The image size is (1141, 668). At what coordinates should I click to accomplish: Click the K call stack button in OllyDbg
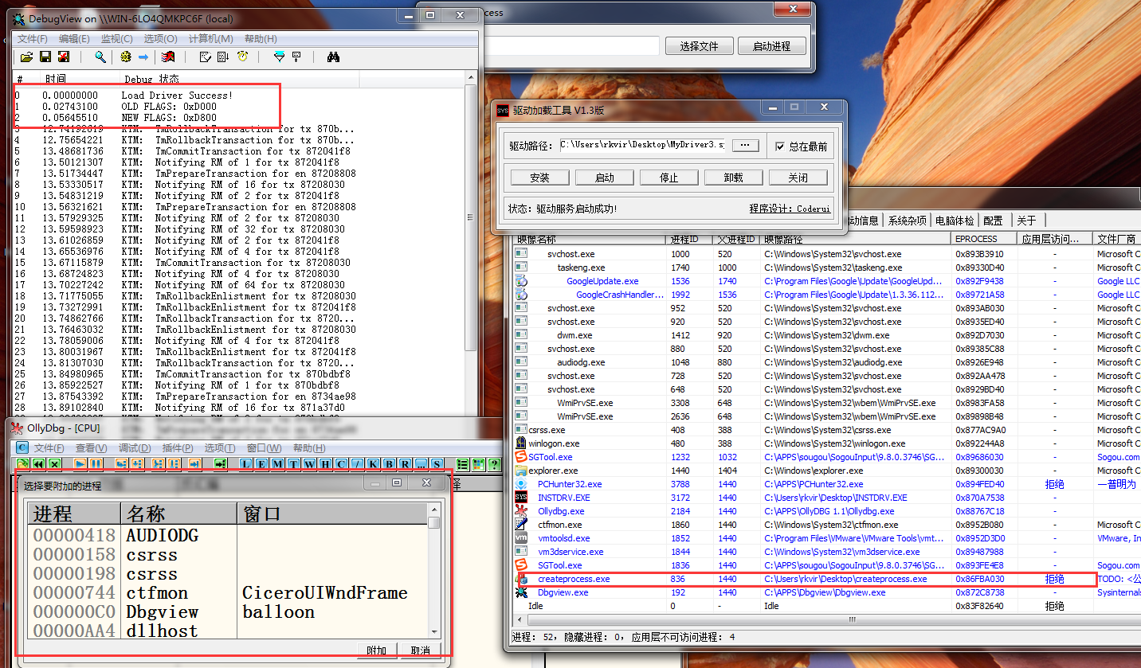(373, 463)
